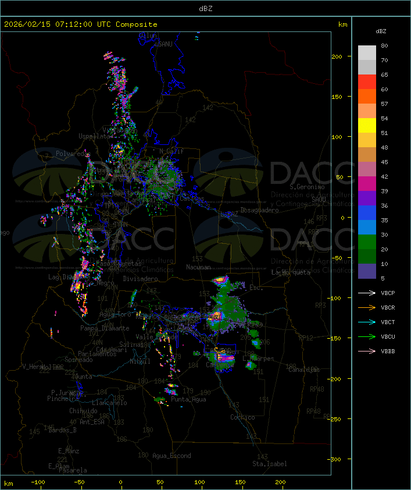Click the VBCR legend label

click(x=388, y=307)
